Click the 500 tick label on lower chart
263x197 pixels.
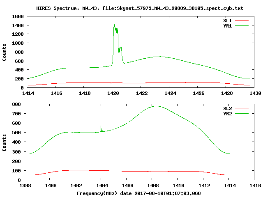coord(16,133)
